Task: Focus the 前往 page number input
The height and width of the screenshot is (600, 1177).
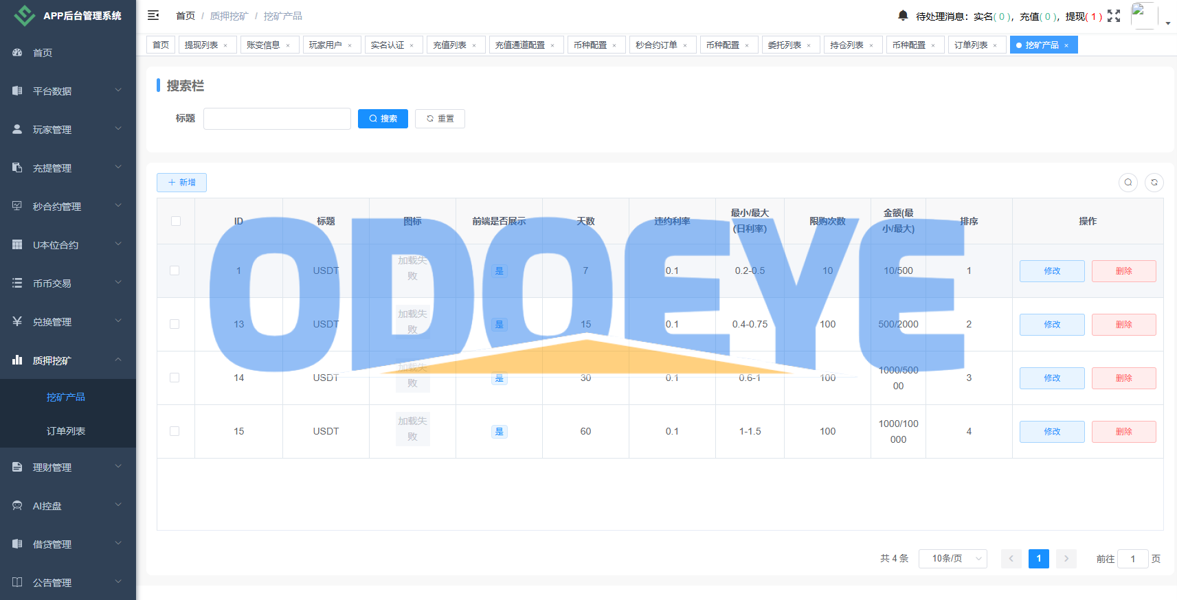Action: 1133,559
